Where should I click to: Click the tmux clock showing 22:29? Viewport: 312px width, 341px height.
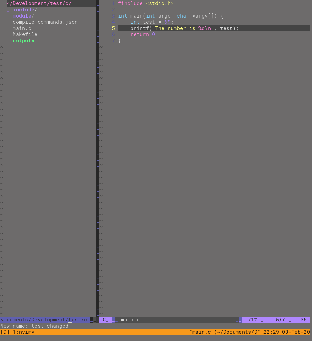click(271, 332)
